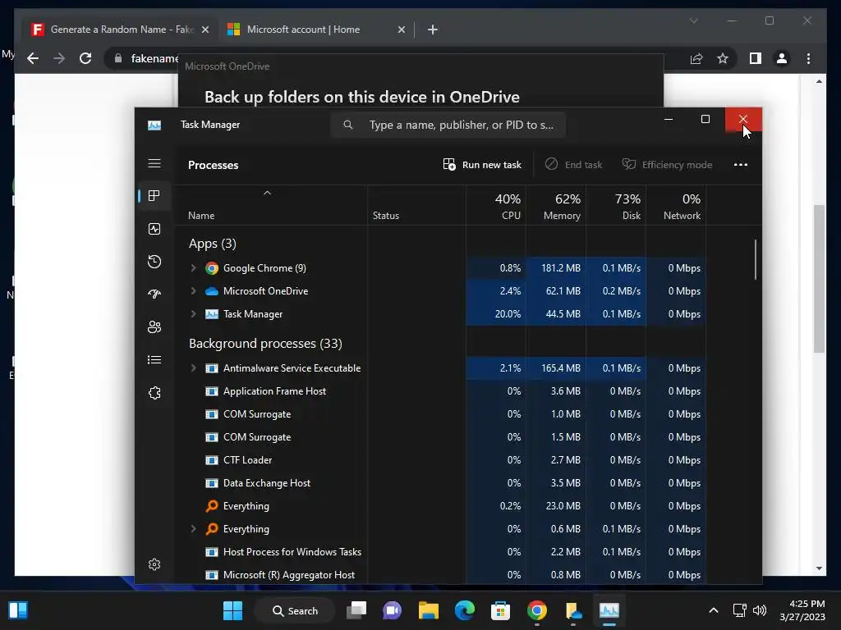The width and height of the screenshot is (841, 630).
Task: Sort by the Disk column header
Action: click(616, 206)
